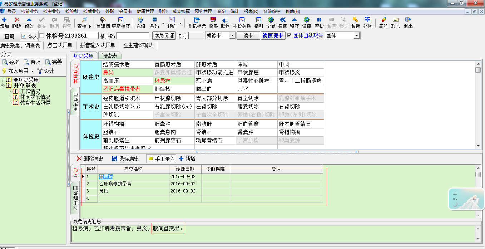Open the 收费 charging icon
Image resolution: width=485 pixels, height=249 pixels.
tap(213, 20)
